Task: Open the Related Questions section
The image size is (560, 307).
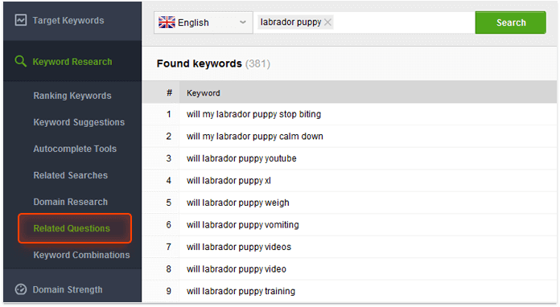Action: pyautogui.click(x=72, y=228)
